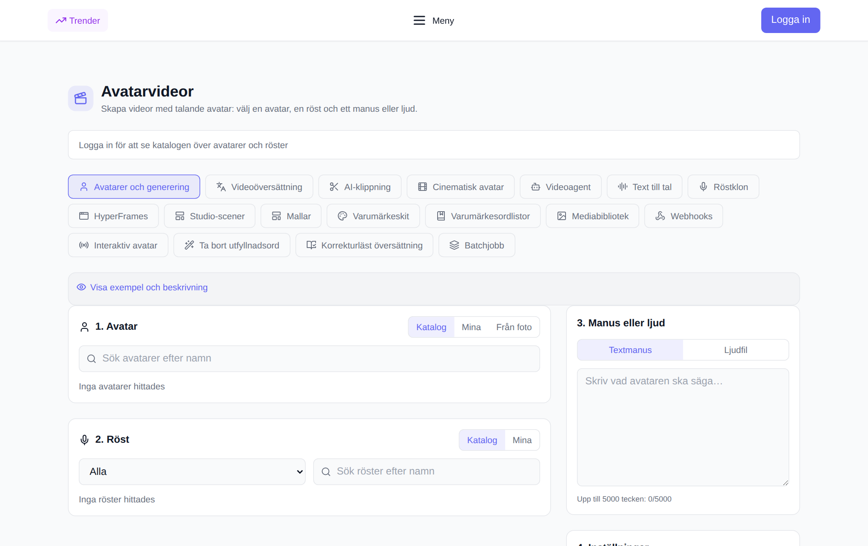
Task: Switch to the Ljudfil tab
Action: [x=735, y=350]
